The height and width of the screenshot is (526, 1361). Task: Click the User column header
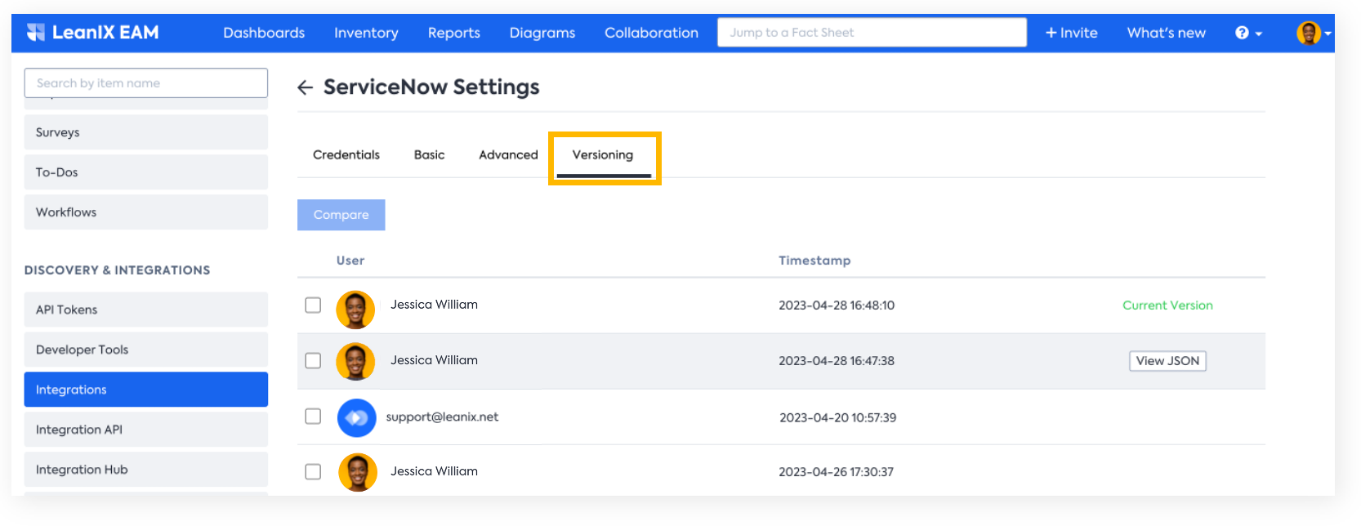point(350,261)
